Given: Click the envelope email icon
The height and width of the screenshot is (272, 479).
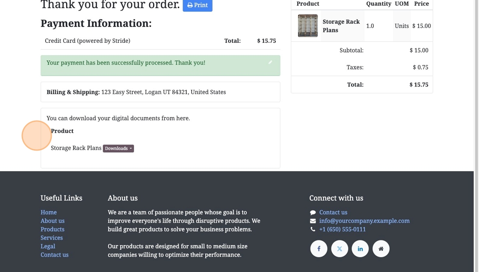Looking at the screenshot, I should [x=313, y=221].
